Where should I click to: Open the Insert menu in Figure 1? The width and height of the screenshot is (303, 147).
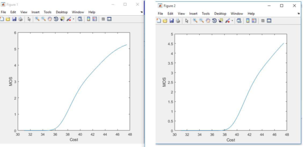click(35, 12)
